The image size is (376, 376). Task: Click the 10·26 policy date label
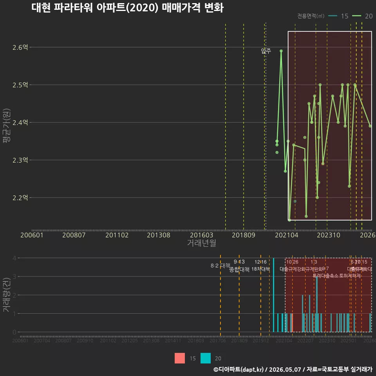(292, 262)
